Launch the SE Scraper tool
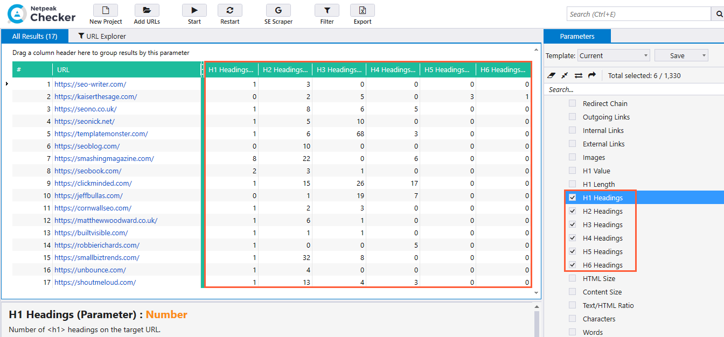This screenshot has height=337, width=724. tap(279, 10)
